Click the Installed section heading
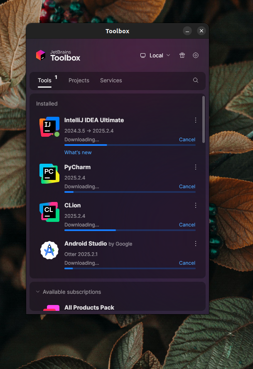This screenshot has width=253, height=369. [47, 104]
